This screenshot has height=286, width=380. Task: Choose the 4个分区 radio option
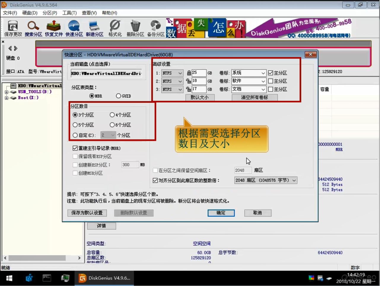[x=112, y=115]
